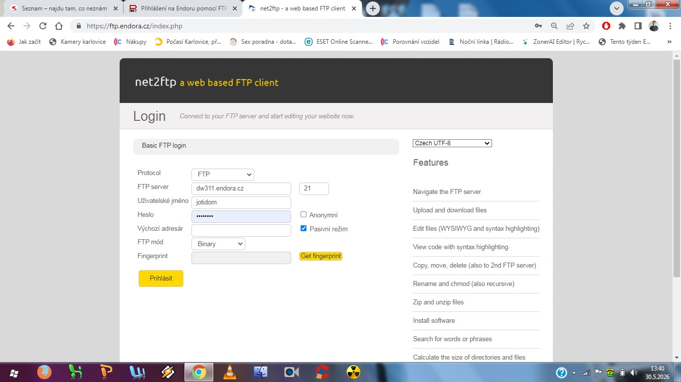
Task: Go back using the browser back arrow
Action: point(11,26)
